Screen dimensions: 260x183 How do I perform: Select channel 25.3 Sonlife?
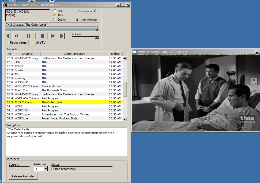(x=65, y=70)
